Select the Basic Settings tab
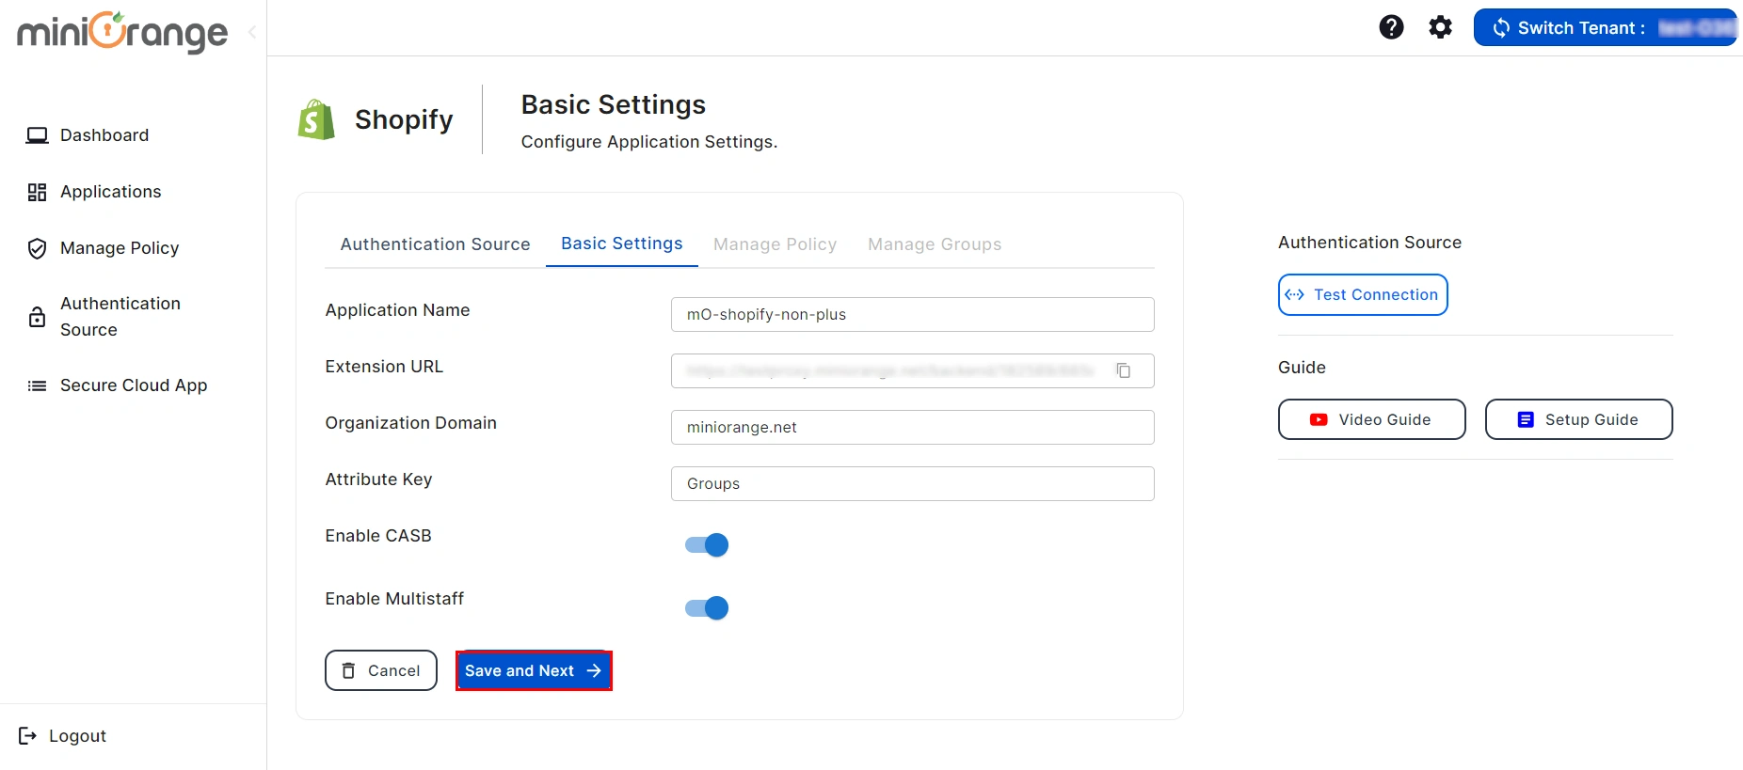This screenshot has height=770, width=1743. tap(622, 244)
